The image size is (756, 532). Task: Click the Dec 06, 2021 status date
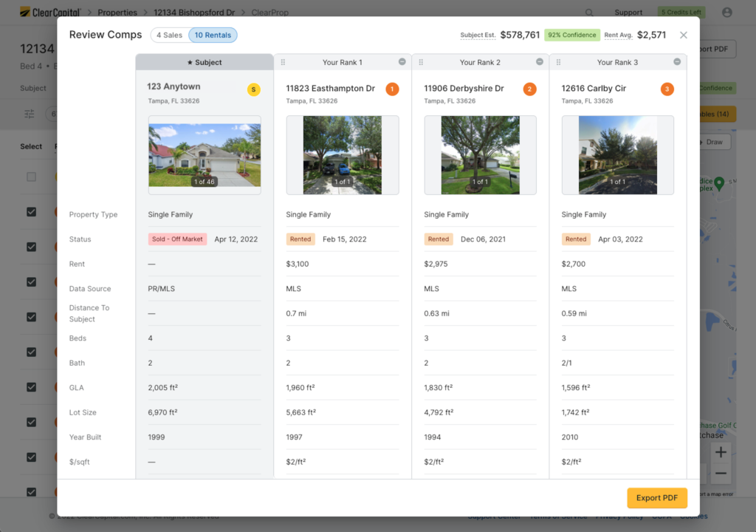(x=483, y=239)
